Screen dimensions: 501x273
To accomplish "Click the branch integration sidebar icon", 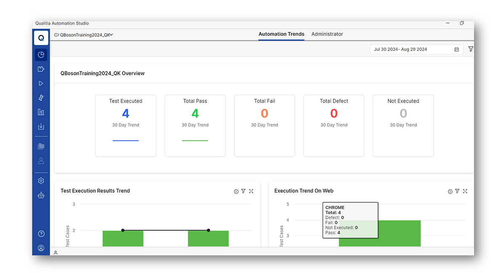I will pos(41,98).
